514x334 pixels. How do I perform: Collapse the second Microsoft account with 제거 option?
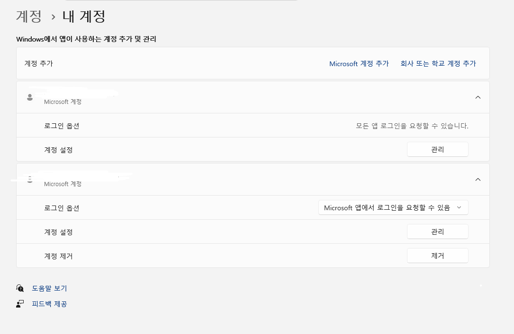pos(478,180)
